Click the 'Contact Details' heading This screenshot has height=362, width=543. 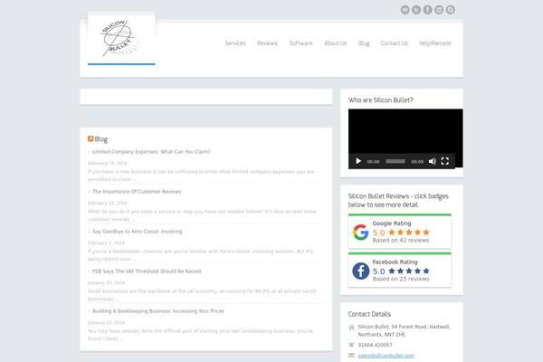pyautogui.click(x=369, y=314)
